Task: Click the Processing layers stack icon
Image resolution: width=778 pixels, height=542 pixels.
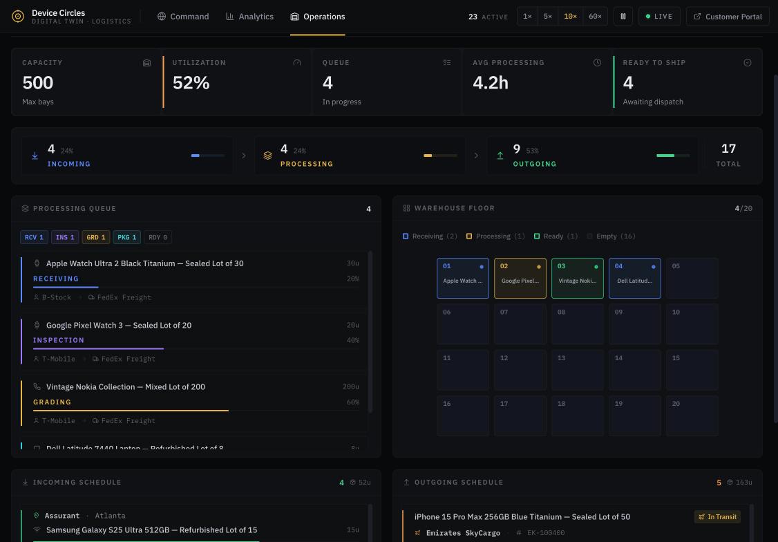Action: click(267, 156)
